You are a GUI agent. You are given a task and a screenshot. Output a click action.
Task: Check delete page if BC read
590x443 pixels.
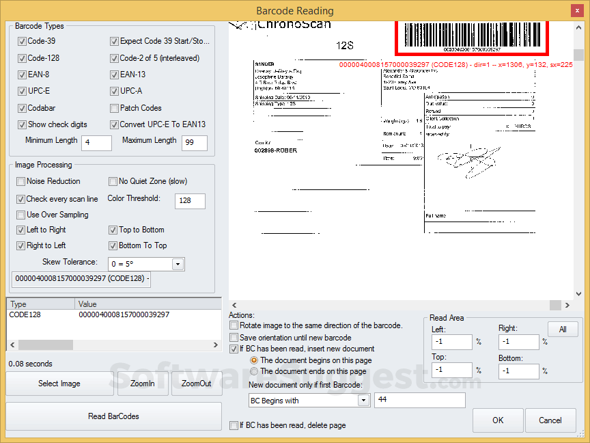pos(234,425)
